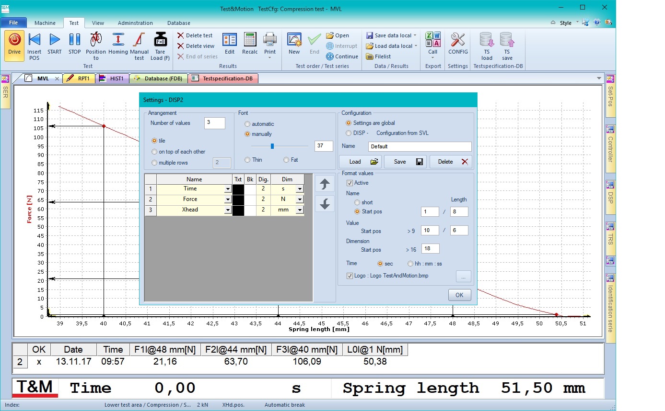Image resolution: width=665 pixels, height=411 pixels.
Task: Open CONFIG settings
Action: point(458,44)
